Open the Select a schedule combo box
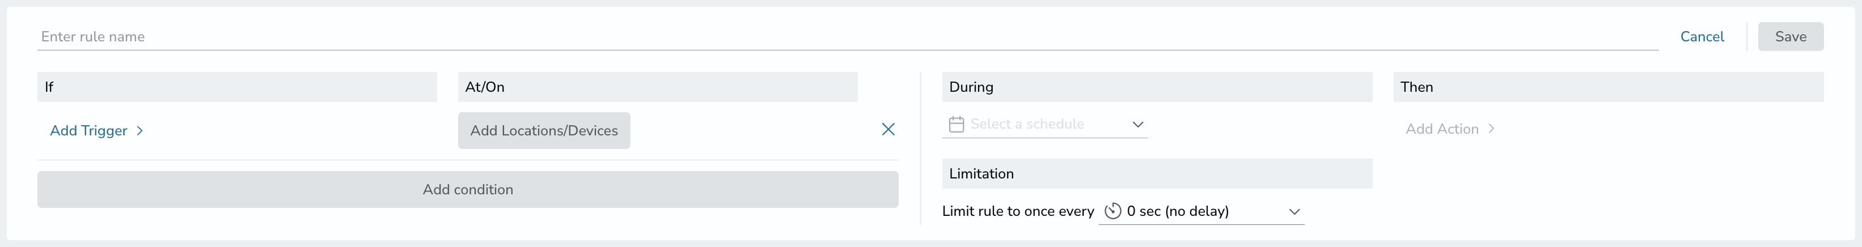 1045,124
